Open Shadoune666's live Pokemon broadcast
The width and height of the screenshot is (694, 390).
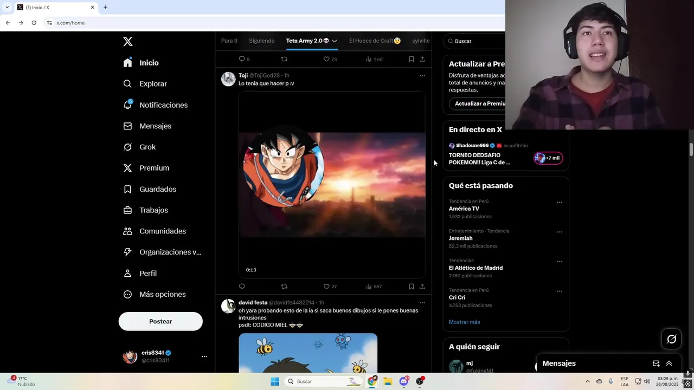point(479,159)
